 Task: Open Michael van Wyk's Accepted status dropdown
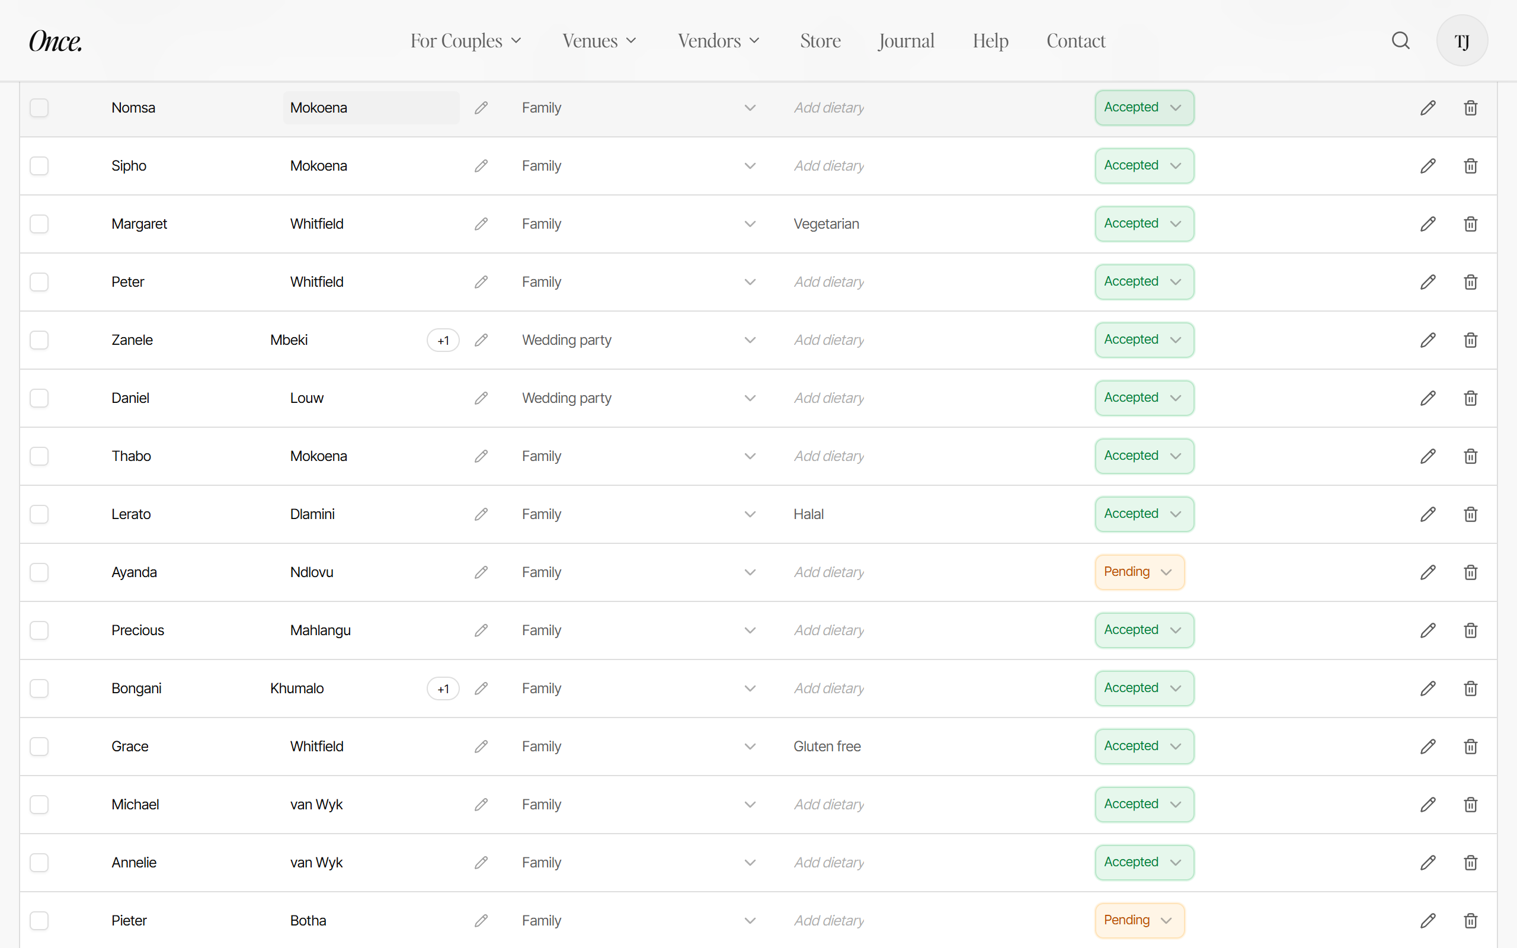1144,805
